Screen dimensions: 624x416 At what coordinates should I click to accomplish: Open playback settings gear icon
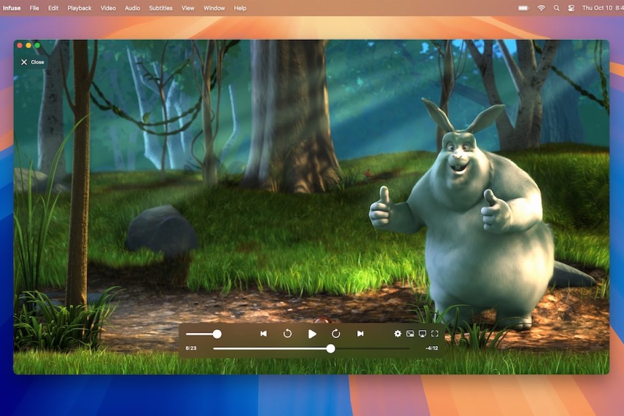[397, 333]
